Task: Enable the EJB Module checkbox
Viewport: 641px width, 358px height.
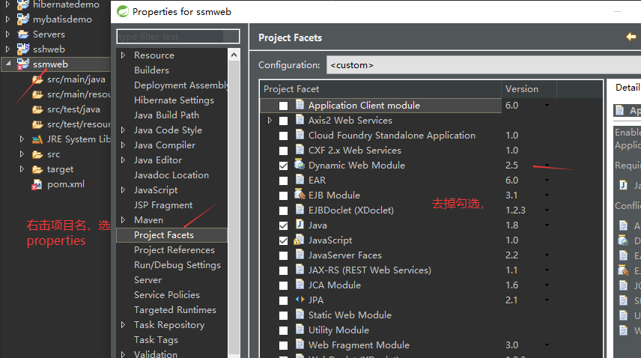Action: pyautogui.click(x=283, y=195)
